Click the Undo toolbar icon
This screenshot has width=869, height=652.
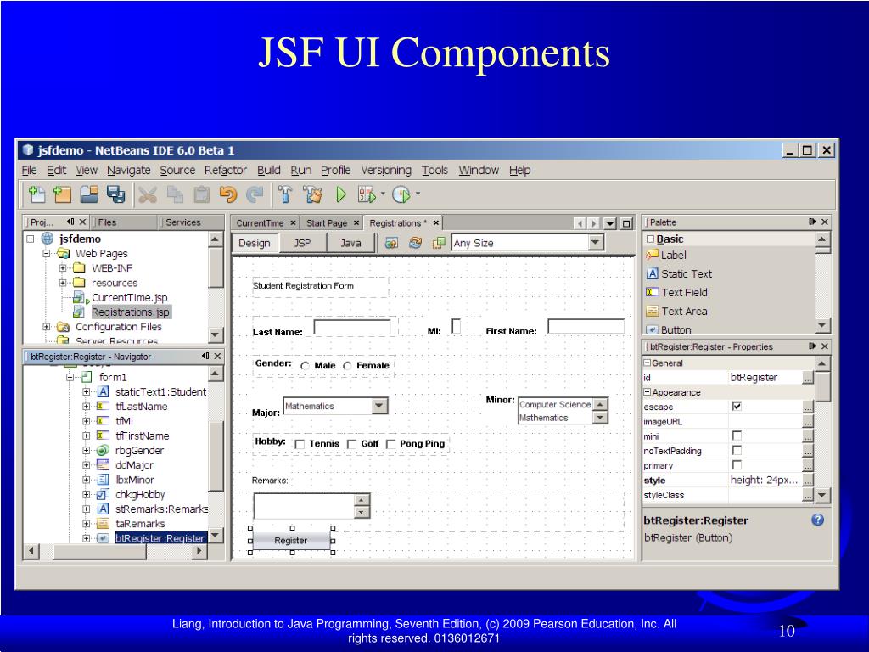pos(227,194)
